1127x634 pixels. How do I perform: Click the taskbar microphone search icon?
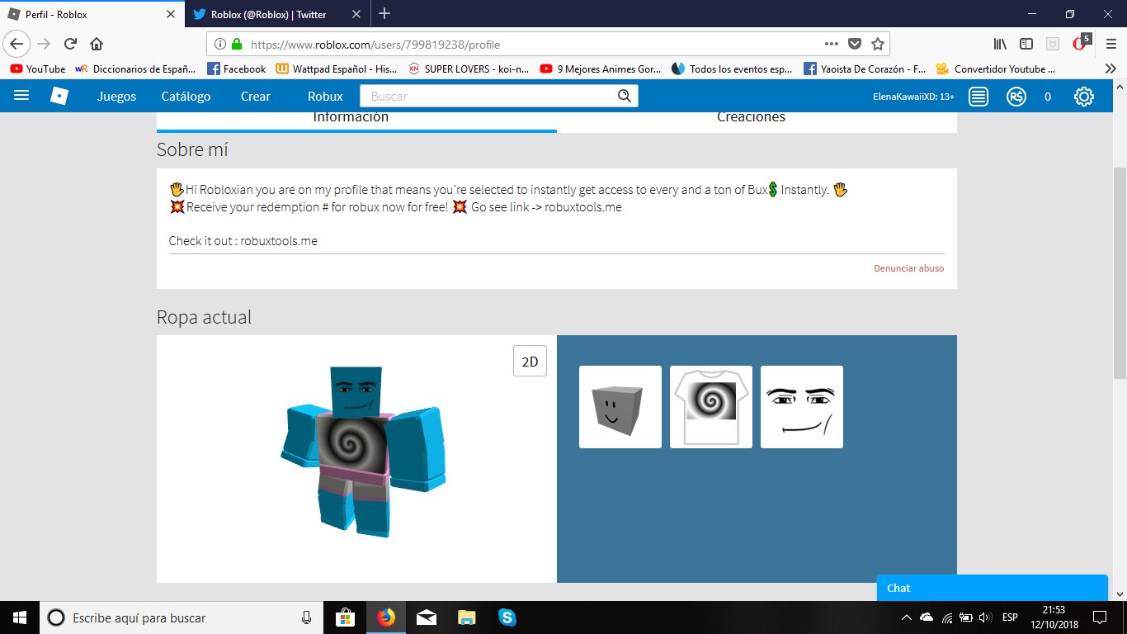(306, 617)
